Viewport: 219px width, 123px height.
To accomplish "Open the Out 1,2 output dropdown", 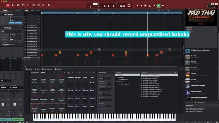I will click(x=17, y=88).
